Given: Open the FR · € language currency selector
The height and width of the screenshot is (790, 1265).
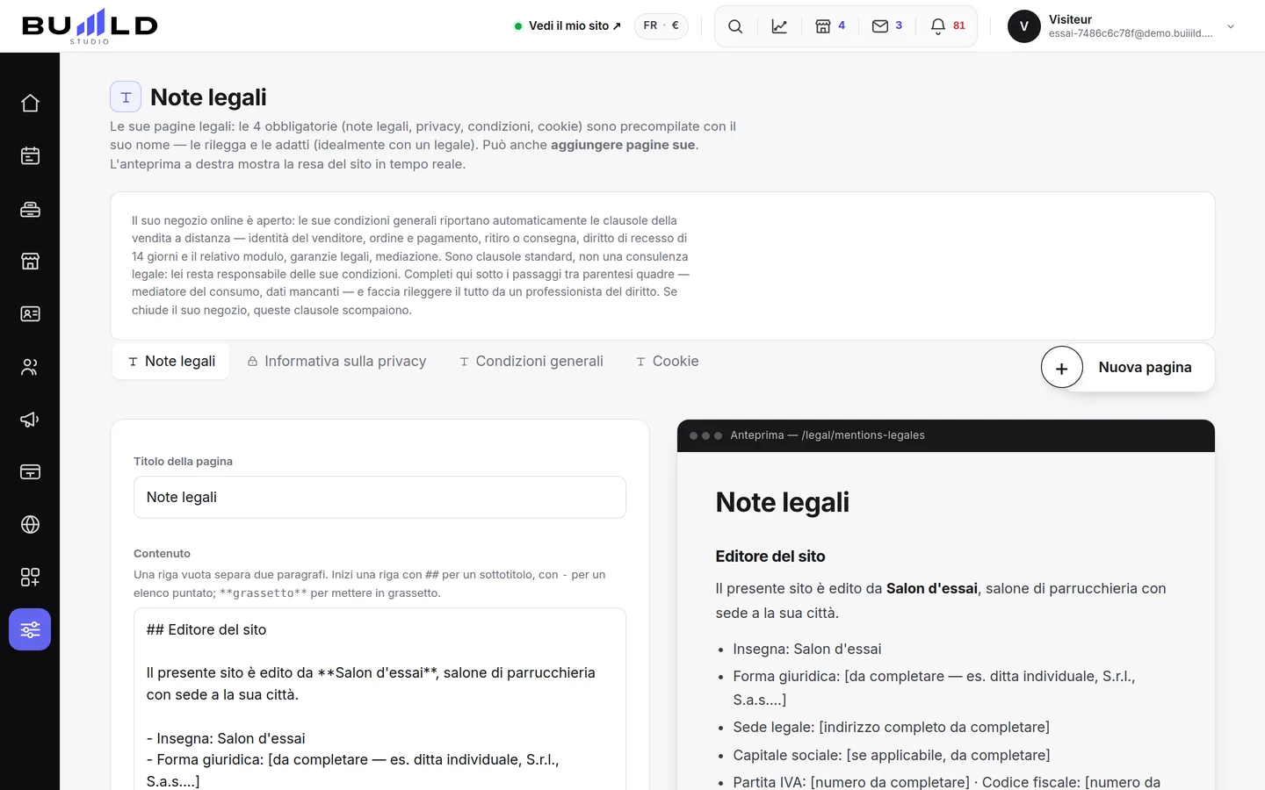Looking at the screenshot, I should tap(661, 26).
